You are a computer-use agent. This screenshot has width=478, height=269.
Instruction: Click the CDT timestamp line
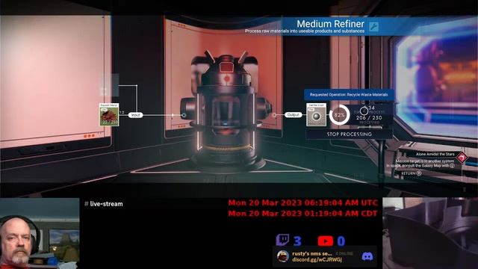pyautogui.click(x=302, y=214)
